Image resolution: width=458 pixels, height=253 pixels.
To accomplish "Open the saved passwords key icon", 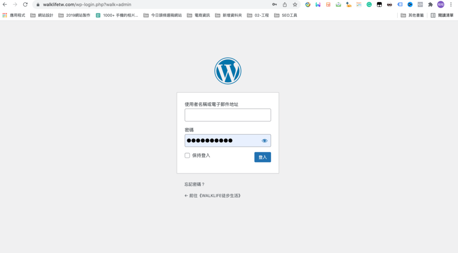I will (275, 4).
